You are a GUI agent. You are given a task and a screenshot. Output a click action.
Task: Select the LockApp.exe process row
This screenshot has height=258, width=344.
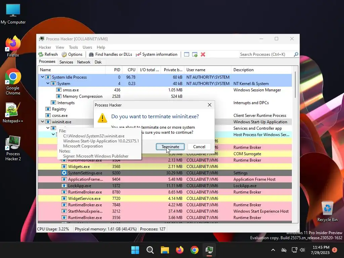[165, 185]
